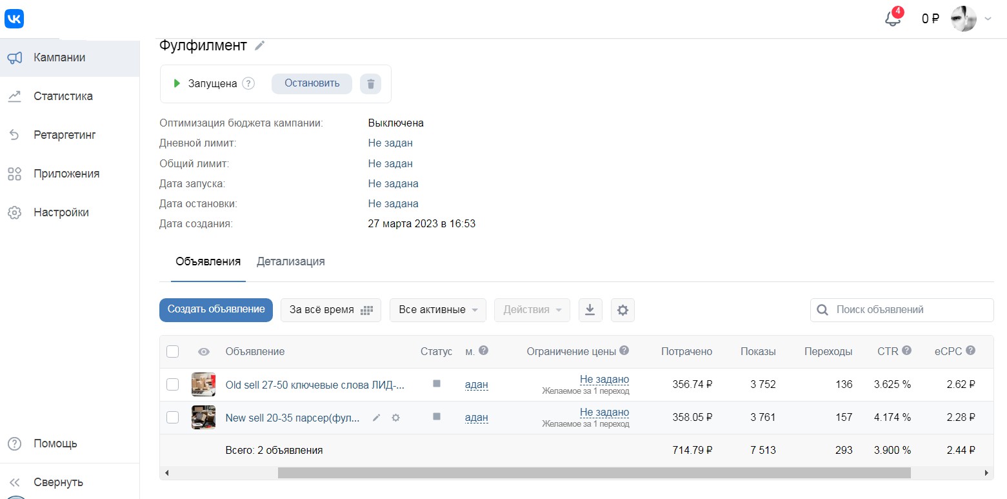Click адан link in Old sell row

point(476,385)
